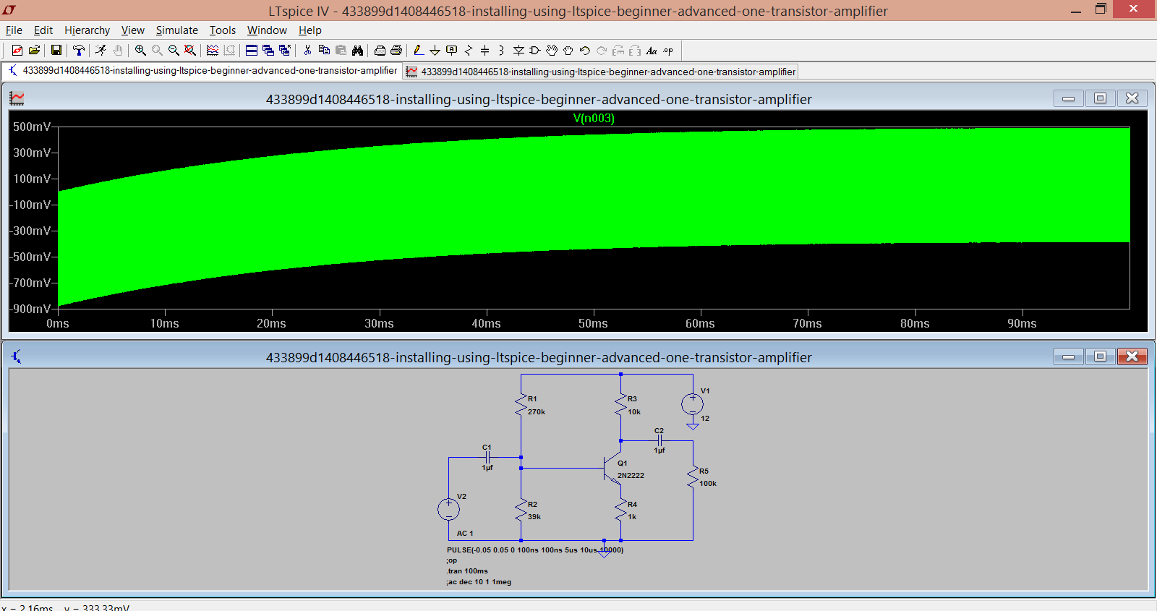Click the PULSE source parameters text
The image size is (1157, 611).
(535, 550)
